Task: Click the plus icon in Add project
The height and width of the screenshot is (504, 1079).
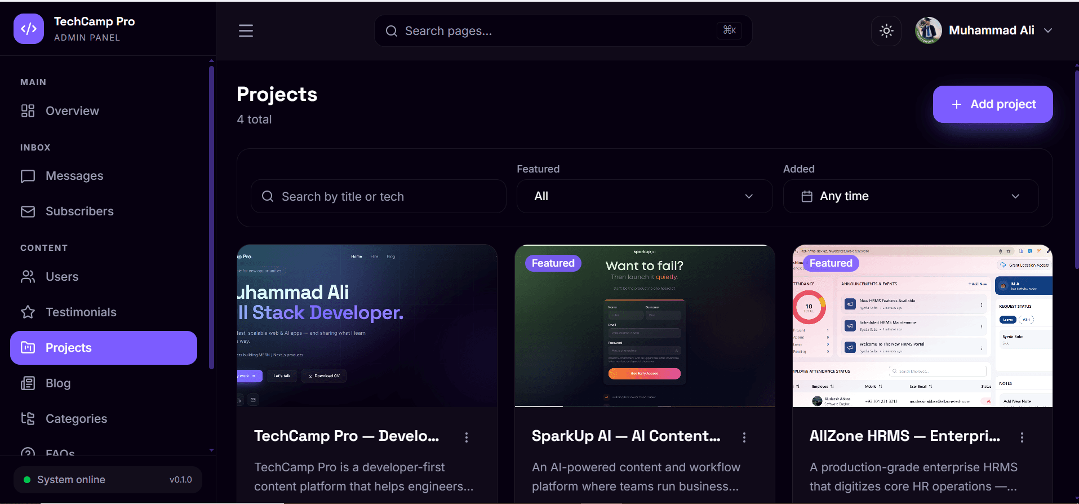Action: tap(956, 104)
